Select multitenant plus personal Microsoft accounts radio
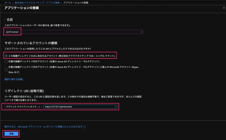The image size is (226, 140). 6,70
